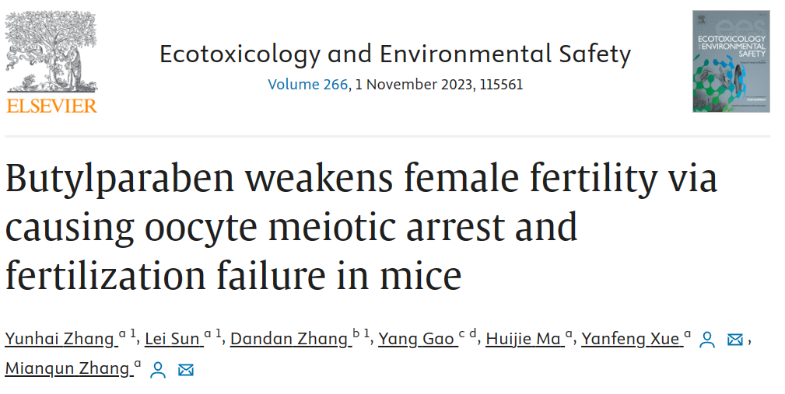Click affiliation superscripts after Yang Gao
The height and width of the screenshot is (394, 785).
coord(467,334)
